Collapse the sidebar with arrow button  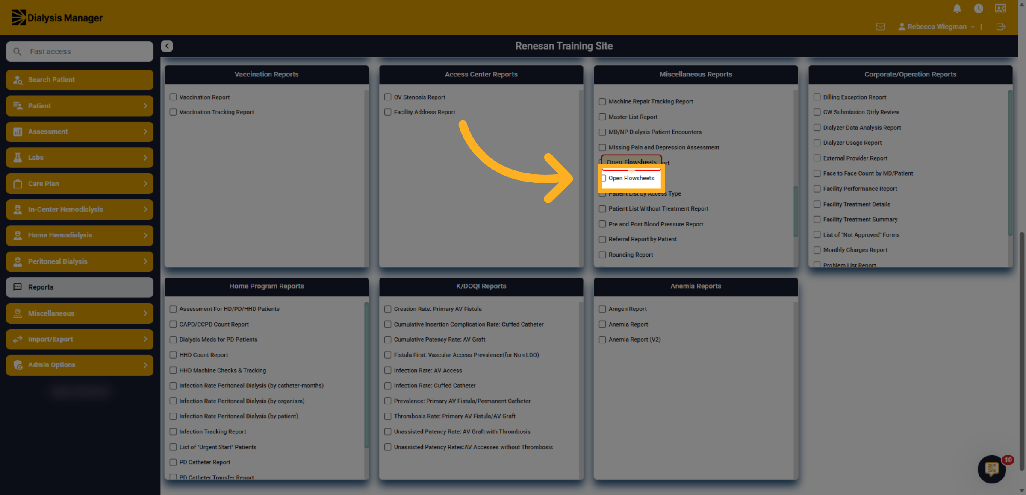(167, 46)
